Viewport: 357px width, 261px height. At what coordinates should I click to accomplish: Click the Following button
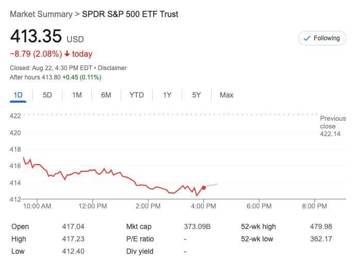point(322,38)
